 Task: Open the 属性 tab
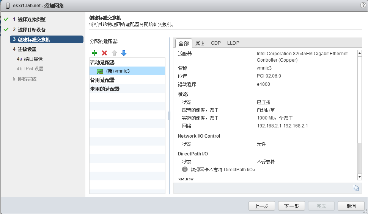200,43
